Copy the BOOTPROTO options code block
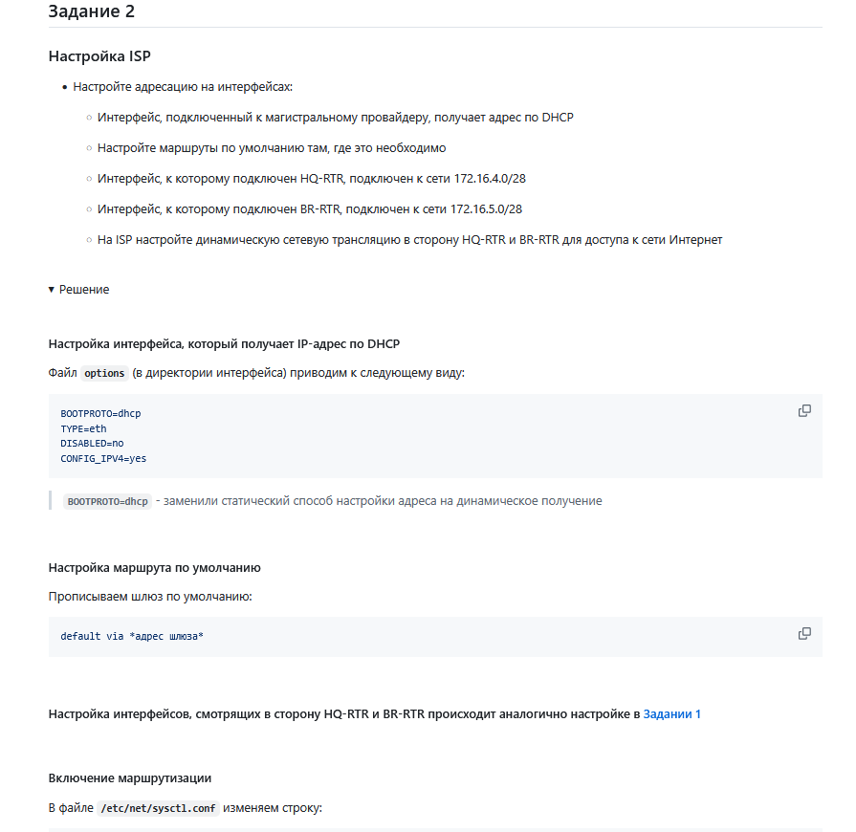 coord(804,410)
